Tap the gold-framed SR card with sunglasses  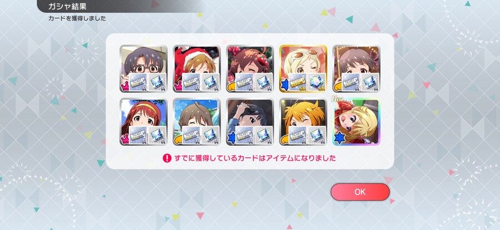pos(303,69)
